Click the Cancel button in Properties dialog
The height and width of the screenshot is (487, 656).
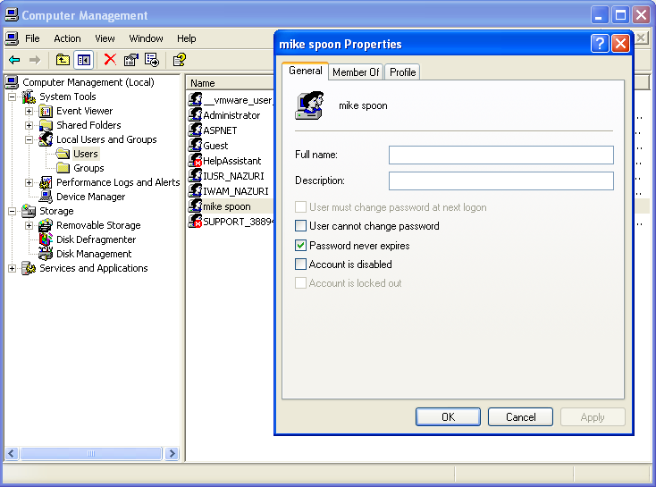(520, 417)
